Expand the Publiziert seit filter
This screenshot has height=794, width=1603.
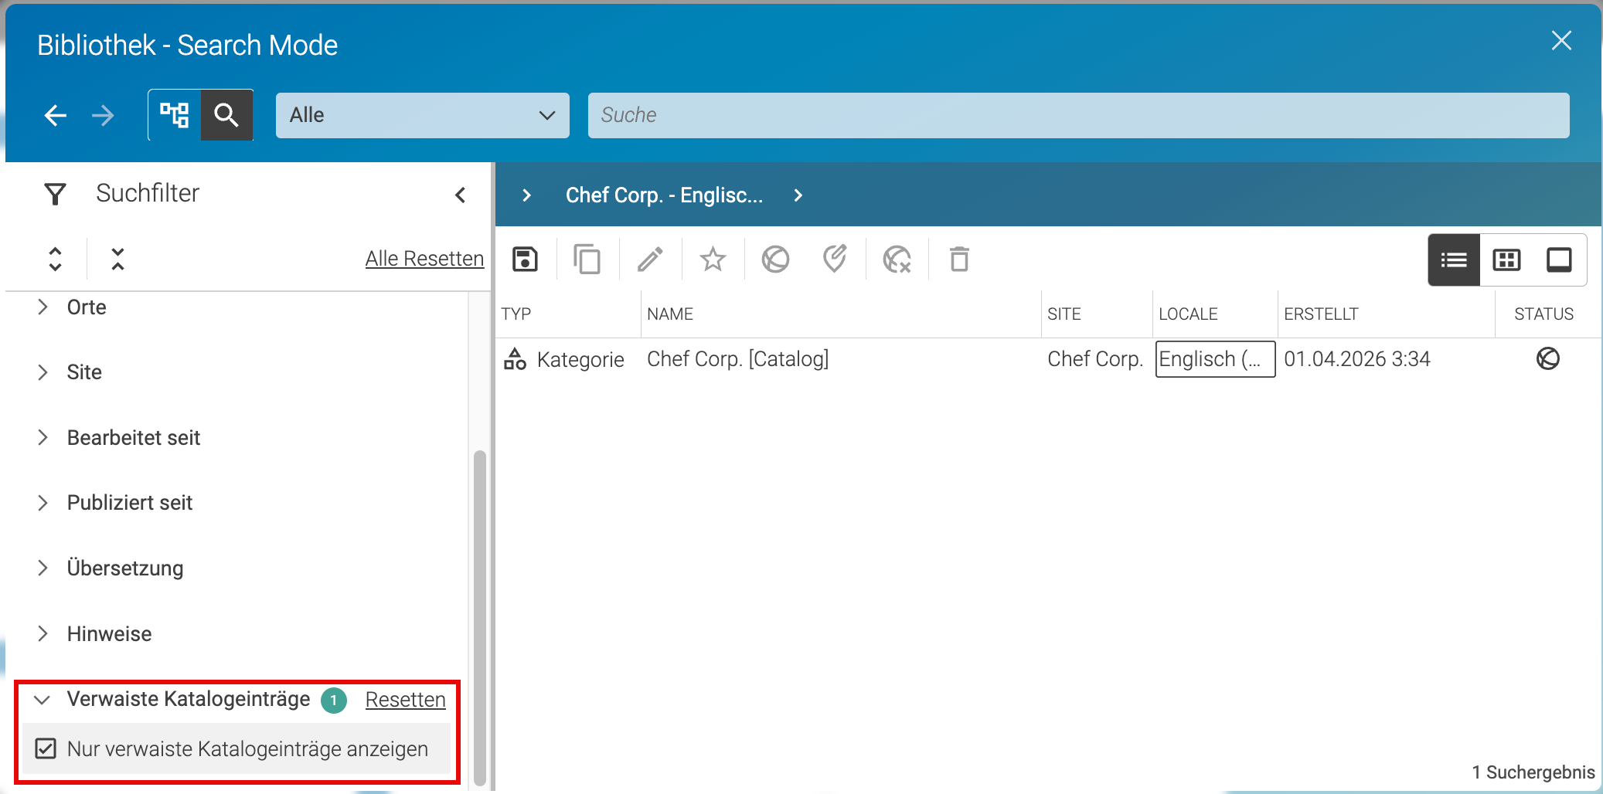coord(43,503)
